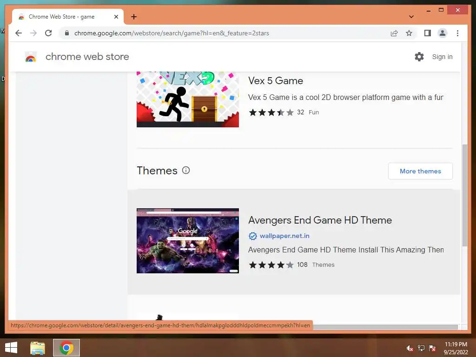The height and width of the screenshot is (357, 476).
Task: Click the verified badge next to wallpaper.net.in
Action: click(252, 236)
